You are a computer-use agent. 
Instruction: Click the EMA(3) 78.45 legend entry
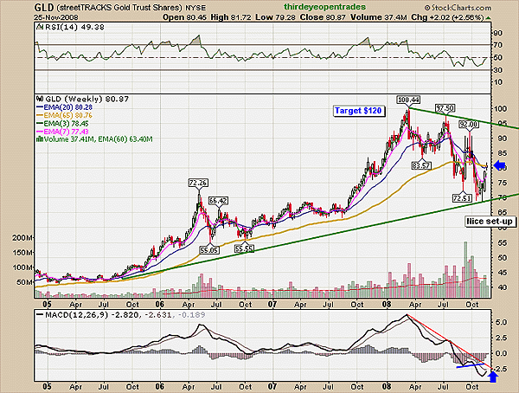[67, 124]
